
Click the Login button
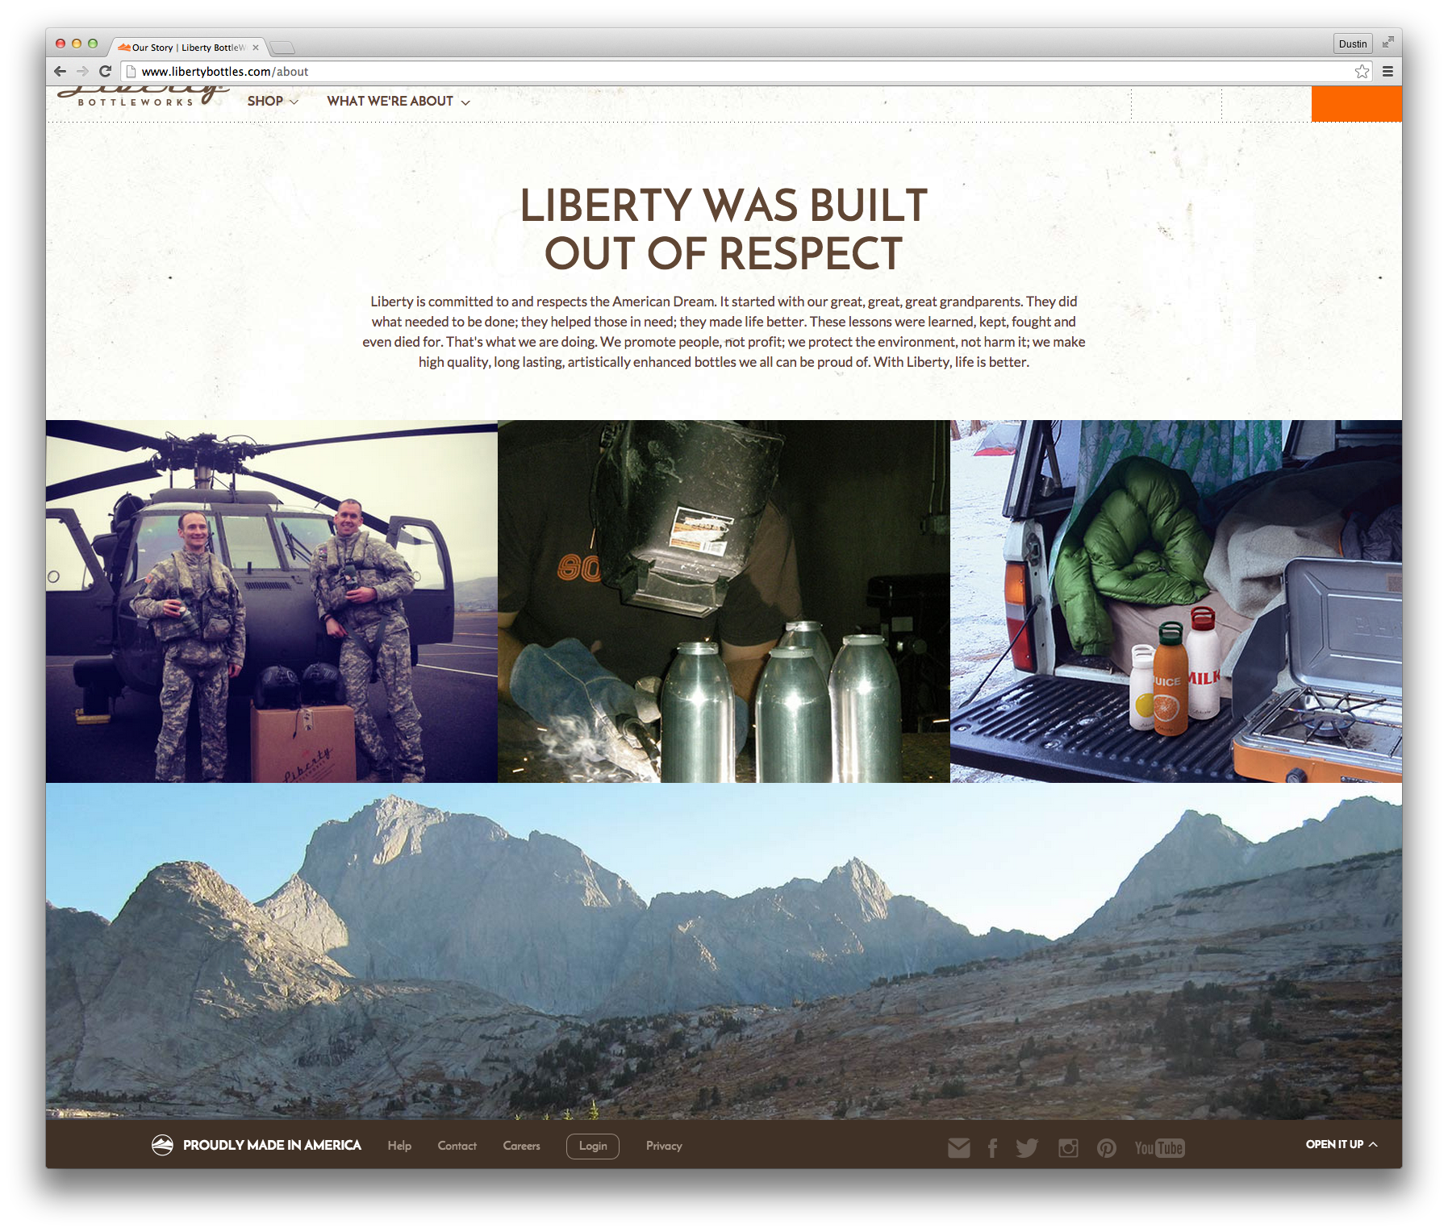[593, 1146]
